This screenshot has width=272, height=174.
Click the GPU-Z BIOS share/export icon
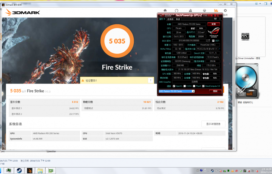point(208,41)
